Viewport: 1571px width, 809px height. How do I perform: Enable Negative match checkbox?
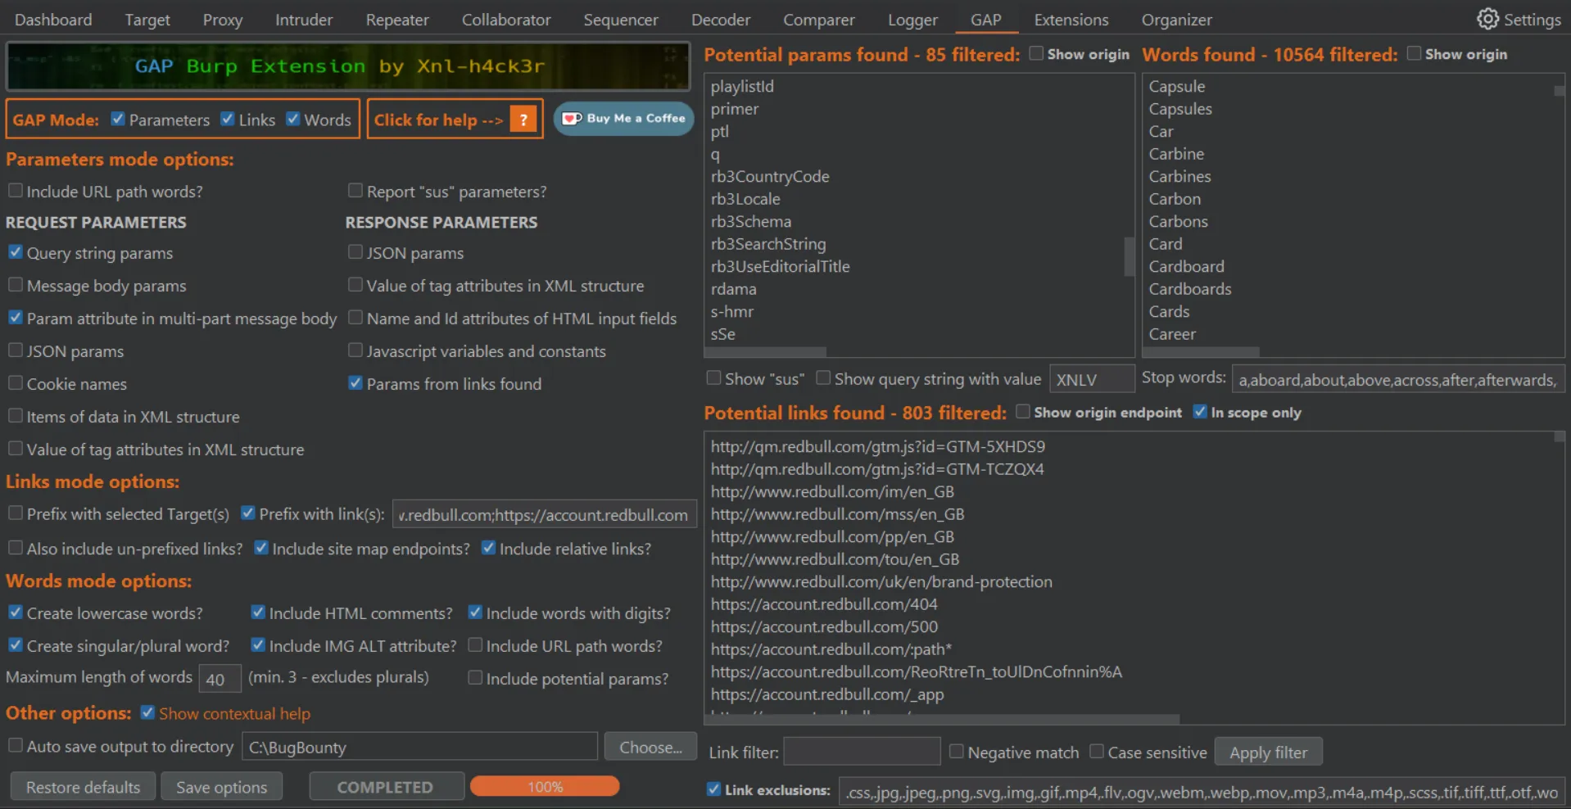pos(956,752)
